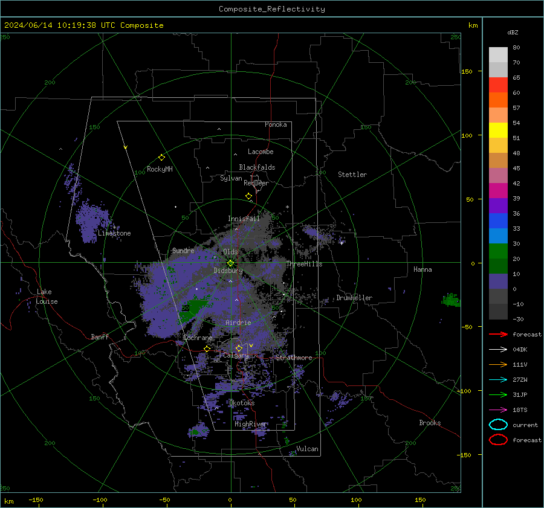This screenshot has width=544, height=508.
Task: Click the Composite_Reflectivity title text
Action: click(271, 9)
